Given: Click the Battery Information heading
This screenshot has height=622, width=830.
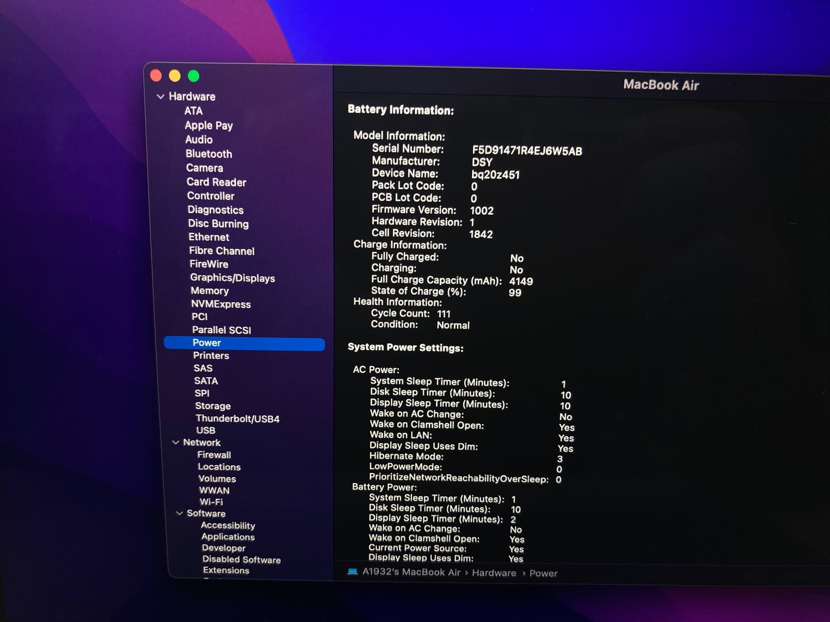Looking at the screenshot, I should pyautogui.click(x=400, y=110).
